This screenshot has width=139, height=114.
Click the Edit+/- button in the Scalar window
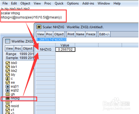pyautogui.click(x=104, y=34)
